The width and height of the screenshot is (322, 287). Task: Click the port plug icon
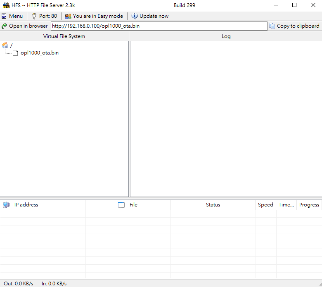coord(34,16)
